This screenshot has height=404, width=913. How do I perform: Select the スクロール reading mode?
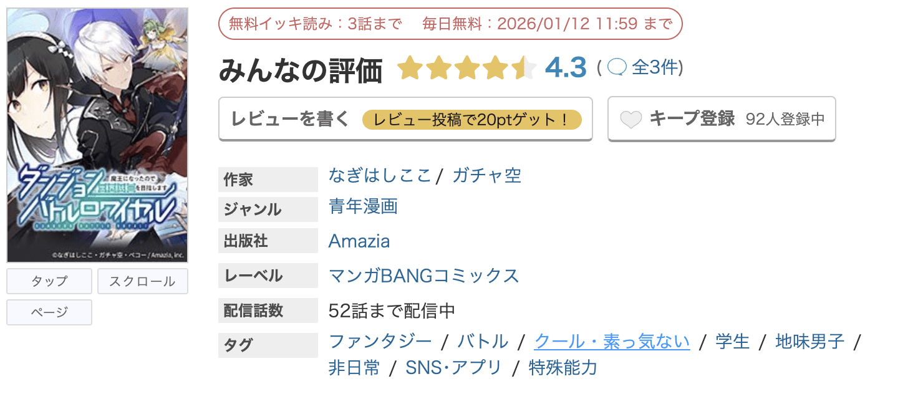coord(142,281)
